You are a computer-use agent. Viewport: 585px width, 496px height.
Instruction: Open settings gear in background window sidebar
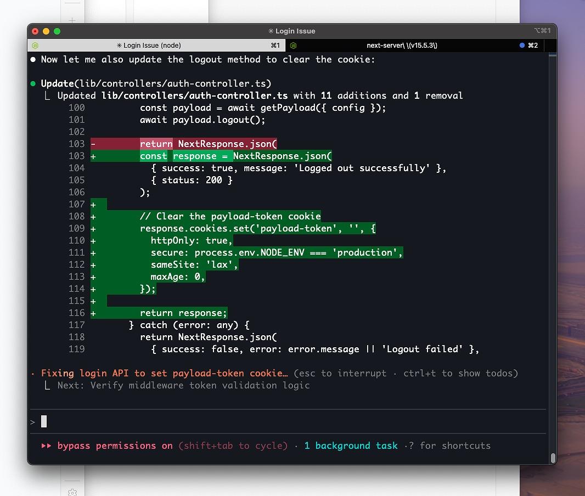(72, 492)
